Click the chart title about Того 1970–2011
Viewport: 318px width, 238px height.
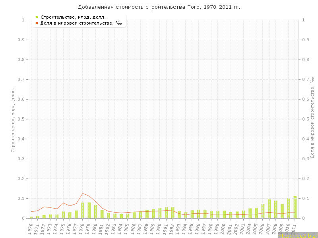coord(159,7)
